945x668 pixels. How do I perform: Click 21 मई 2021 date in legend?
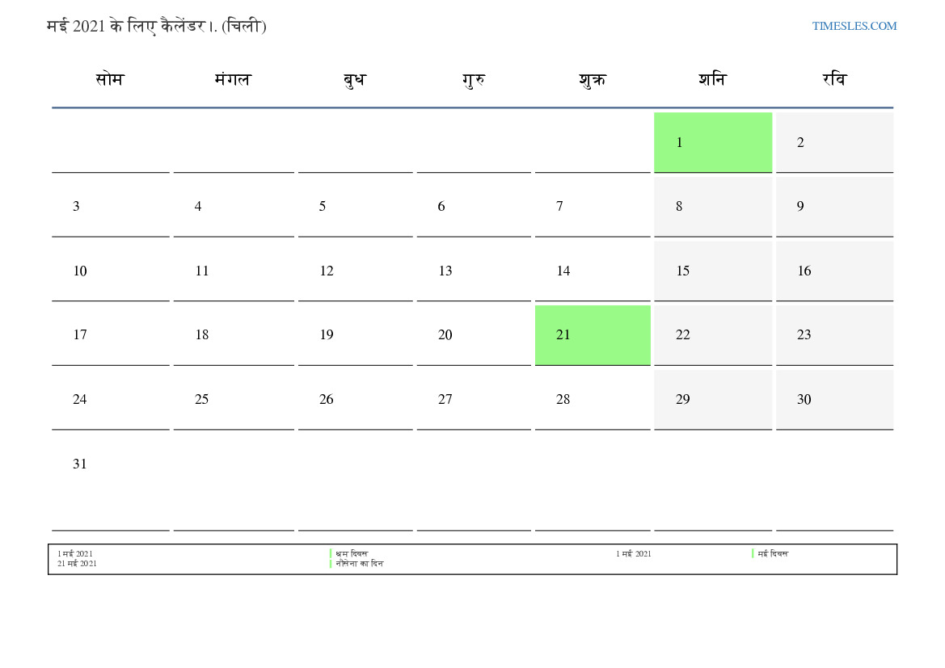pos(77,564)
